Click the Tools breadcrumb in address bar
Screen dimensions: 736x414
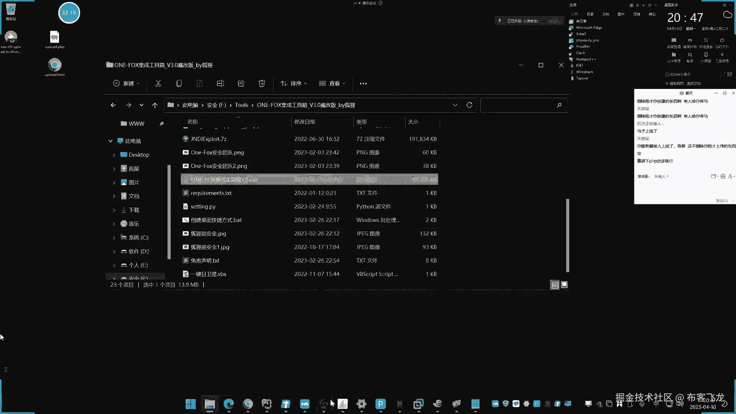[241, 105]
